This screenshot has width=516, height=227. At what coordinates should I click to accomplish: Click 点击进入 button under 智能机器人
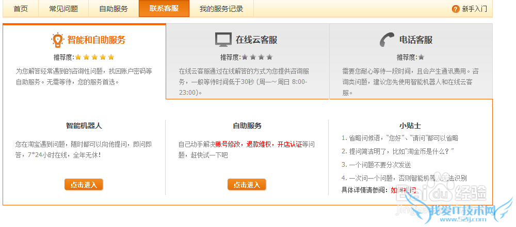pos(84,185)
